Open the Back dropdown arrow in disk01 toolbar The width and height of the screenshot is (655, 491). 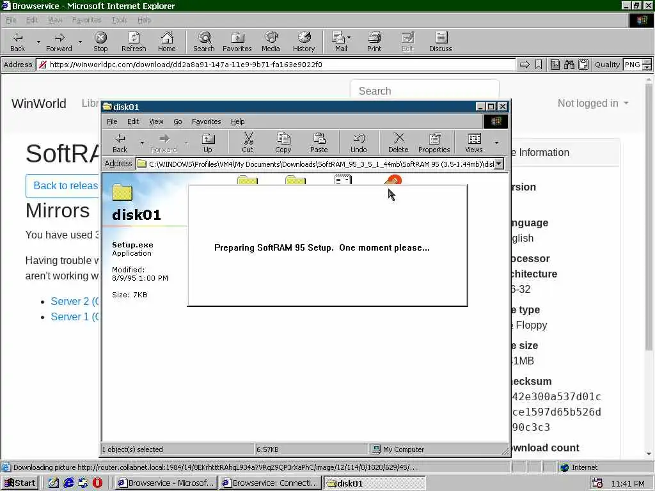coord(142,143)
